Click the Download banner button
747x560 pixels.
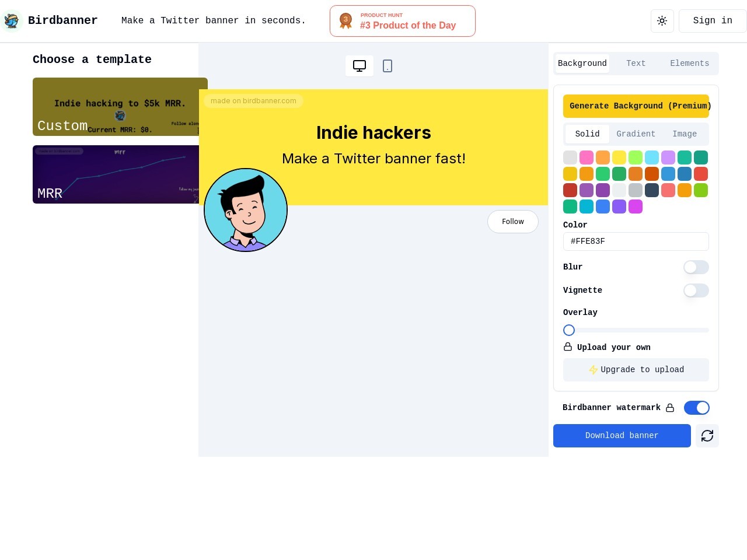pos(622,436)
